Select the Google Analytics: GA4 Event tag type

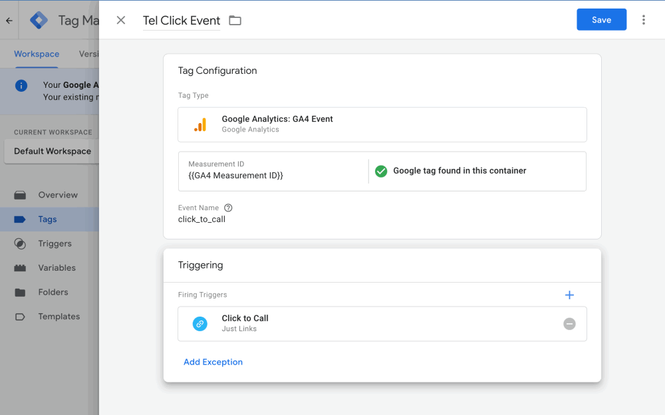(x=382, y=124)
